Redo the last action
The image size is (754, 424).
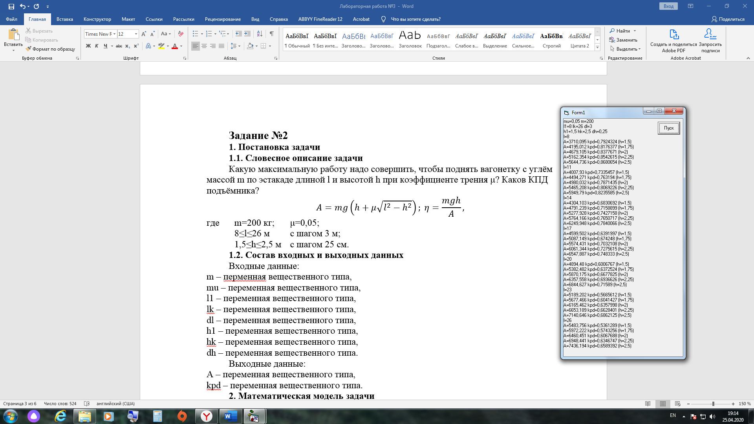(x=37, y=6)
